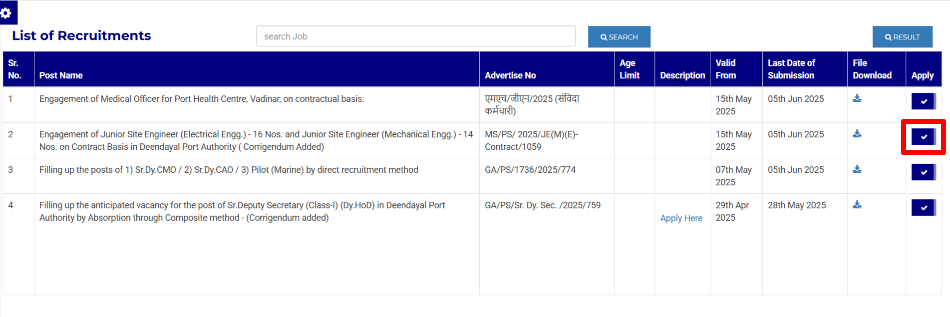This screenshot has height=317, width=950.
Task: Select the Medical Officer post name text
Action: point(201,99)
